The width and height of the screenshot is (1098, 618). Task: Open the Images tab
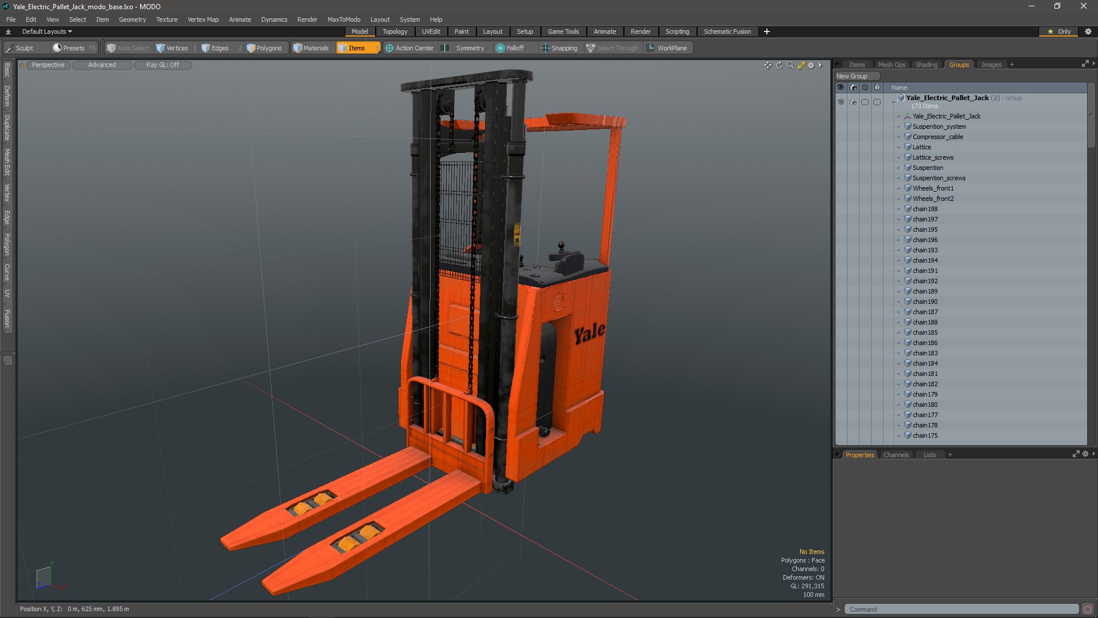(991, 65)
